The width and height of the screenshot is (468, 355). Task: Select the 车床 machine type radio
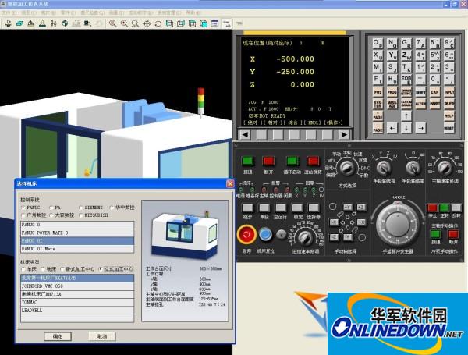(23, 270)
